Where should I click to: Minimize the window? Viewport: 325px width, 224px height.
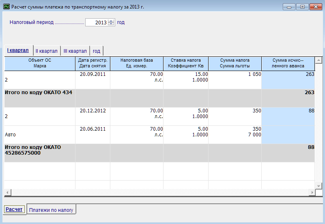[289, 7]
